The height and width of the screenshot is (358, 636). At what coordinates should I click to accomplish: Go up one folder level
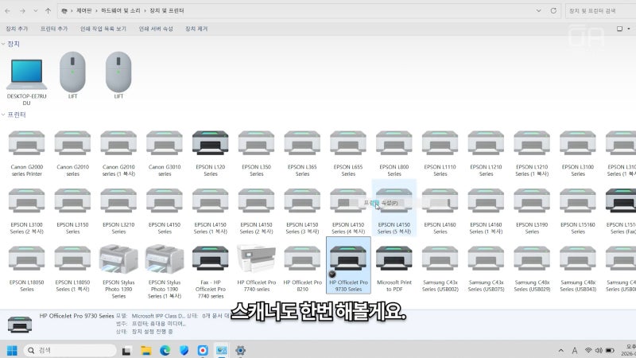[48, 11]
